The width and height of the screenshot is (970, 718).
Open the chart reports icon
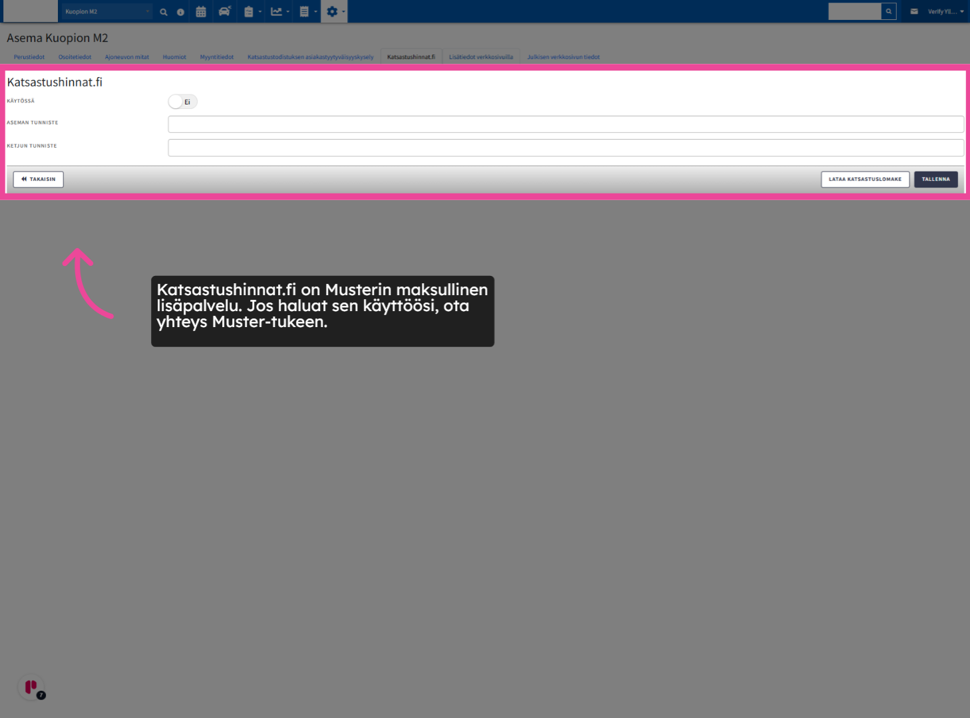(x=276, y=11)
